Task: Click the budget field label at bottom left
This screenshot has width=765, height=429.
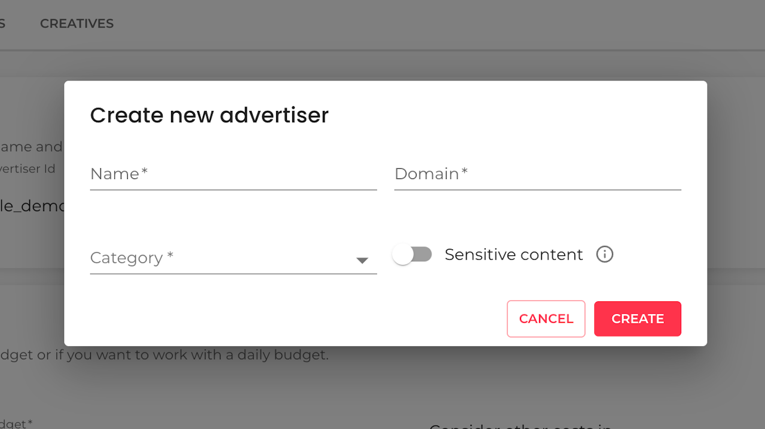Action: pos(16,424)
